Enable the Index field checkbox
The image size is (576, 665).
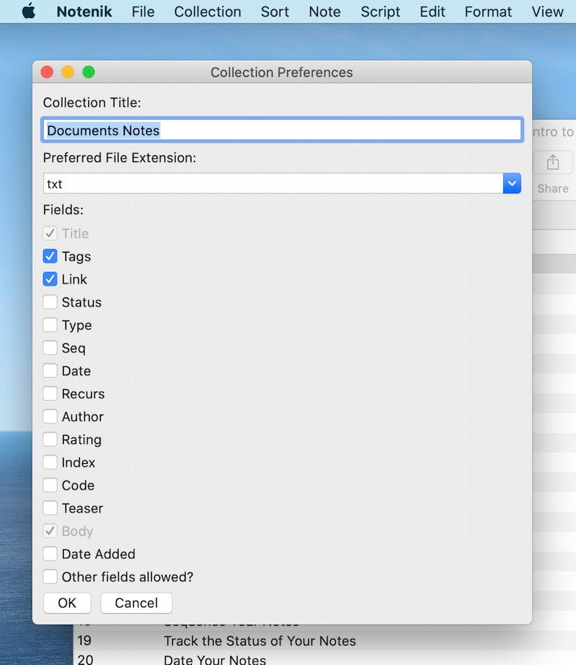click(50, 463)
